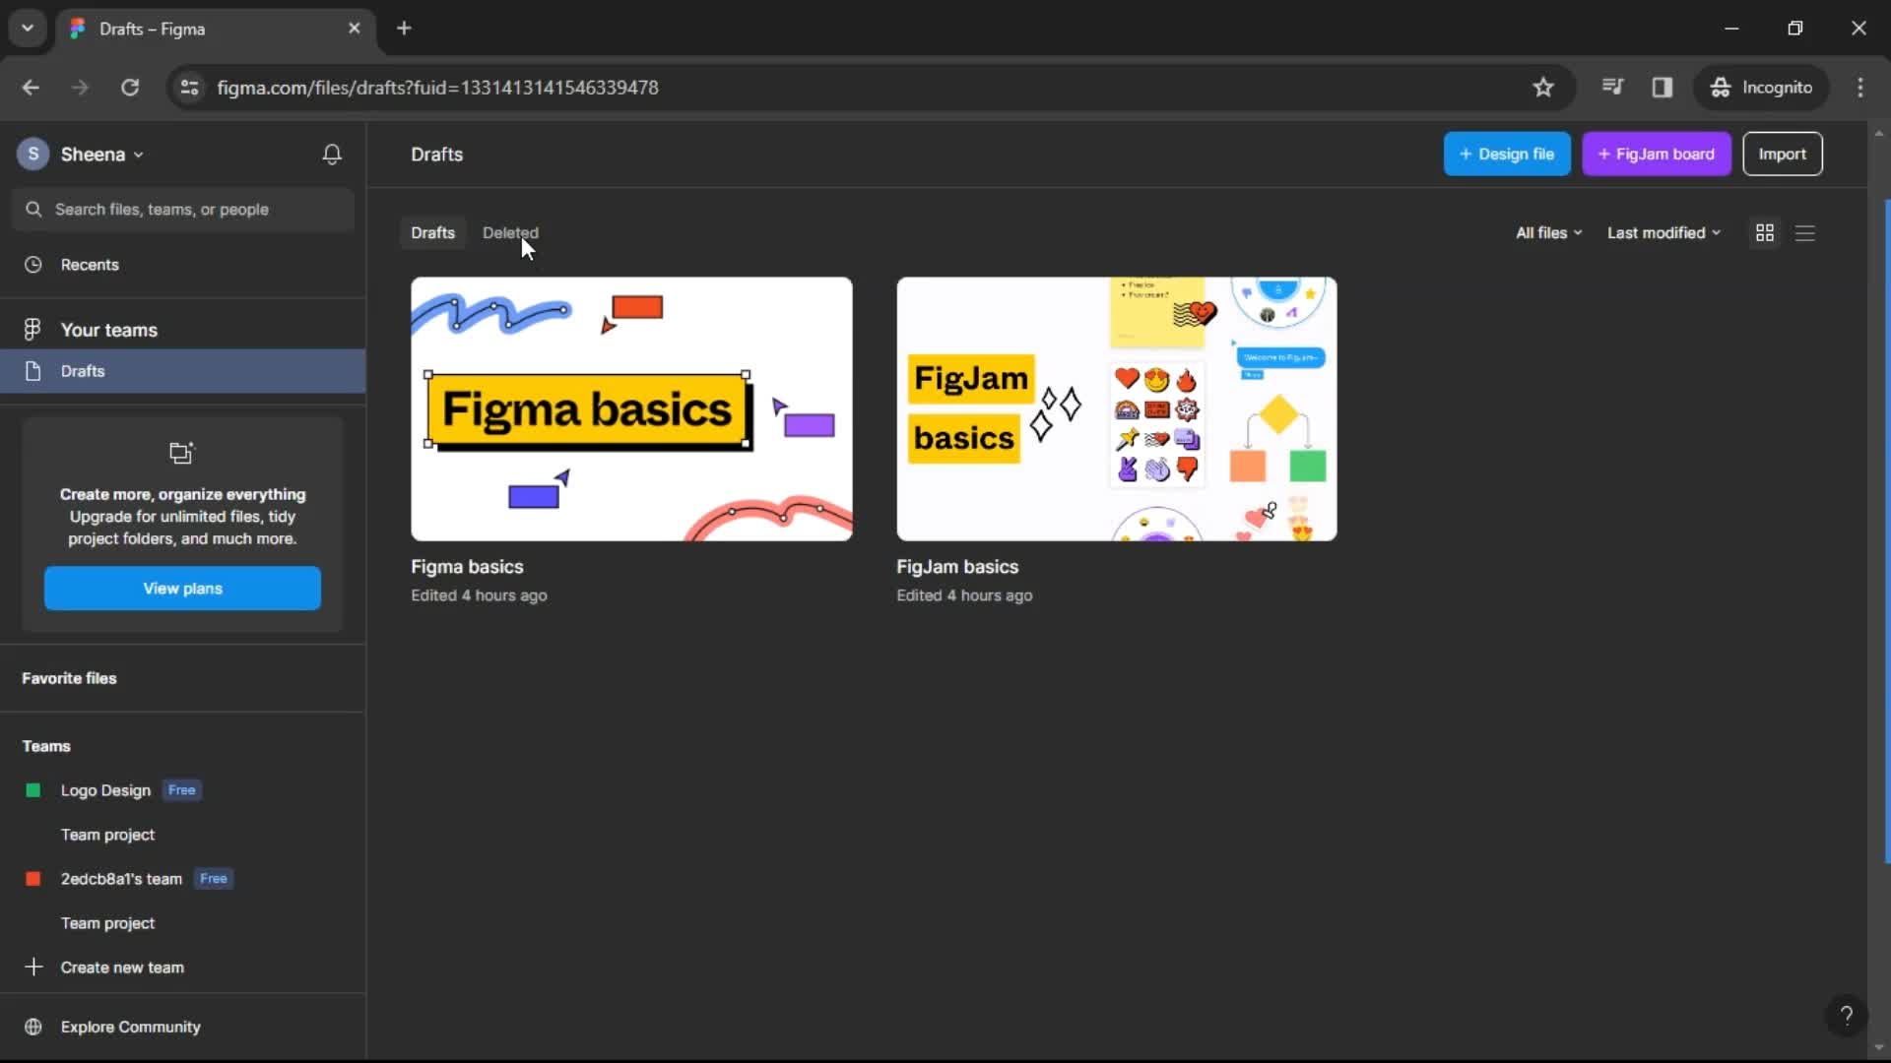
Task: Click the Drafts sidebar icon
Action: click(33, 370)
